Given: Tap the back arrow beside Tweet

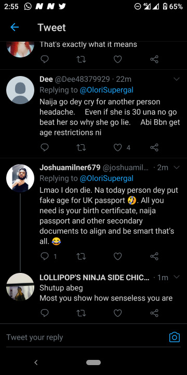Looking at the screenshot, I should point(15,28).
